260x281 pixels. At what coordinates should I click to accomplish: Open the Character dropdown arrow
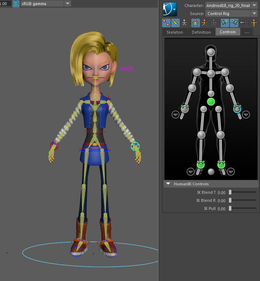point(254,5)
